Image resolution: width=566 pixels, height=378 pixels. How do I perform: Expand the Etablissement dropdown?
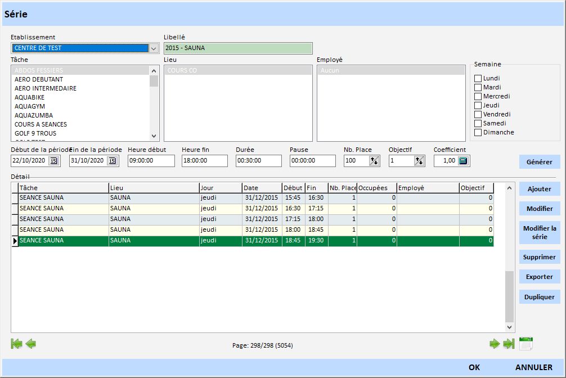click(x=154, y=48)
